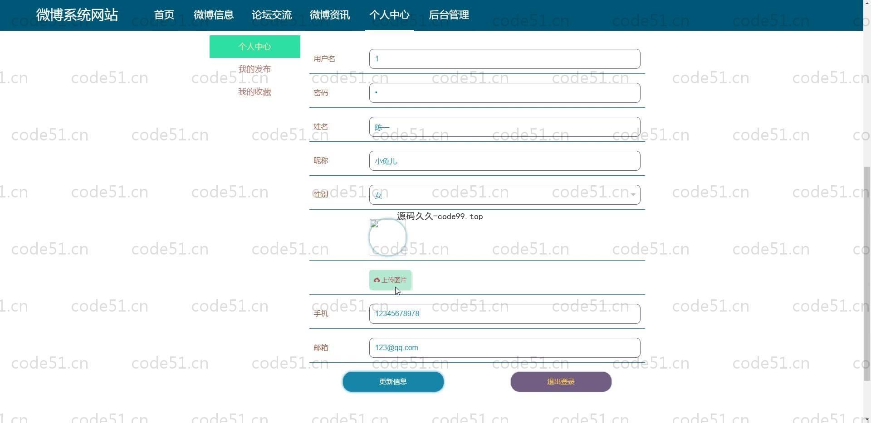Go to 首页 in the navigation bar
The height and width of the screenshot is (423, 871).
[x=164, y=15]
